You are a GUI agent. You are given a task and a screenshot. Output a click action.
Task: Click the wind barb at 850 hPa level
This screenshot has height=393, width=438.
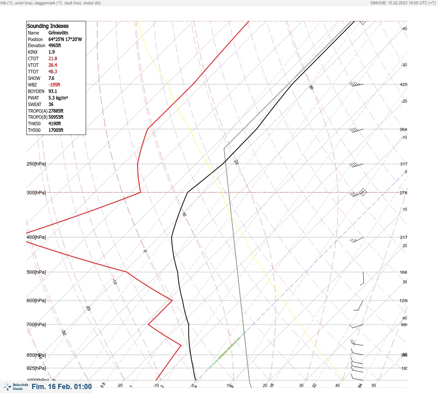coord(357,352)
